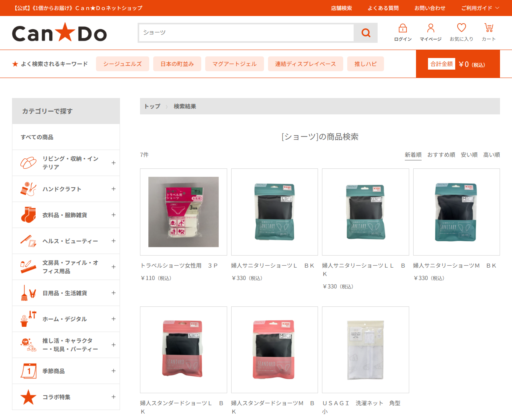
Task: Expand the コラボ特集 category plus
Action: click(114, 397)
